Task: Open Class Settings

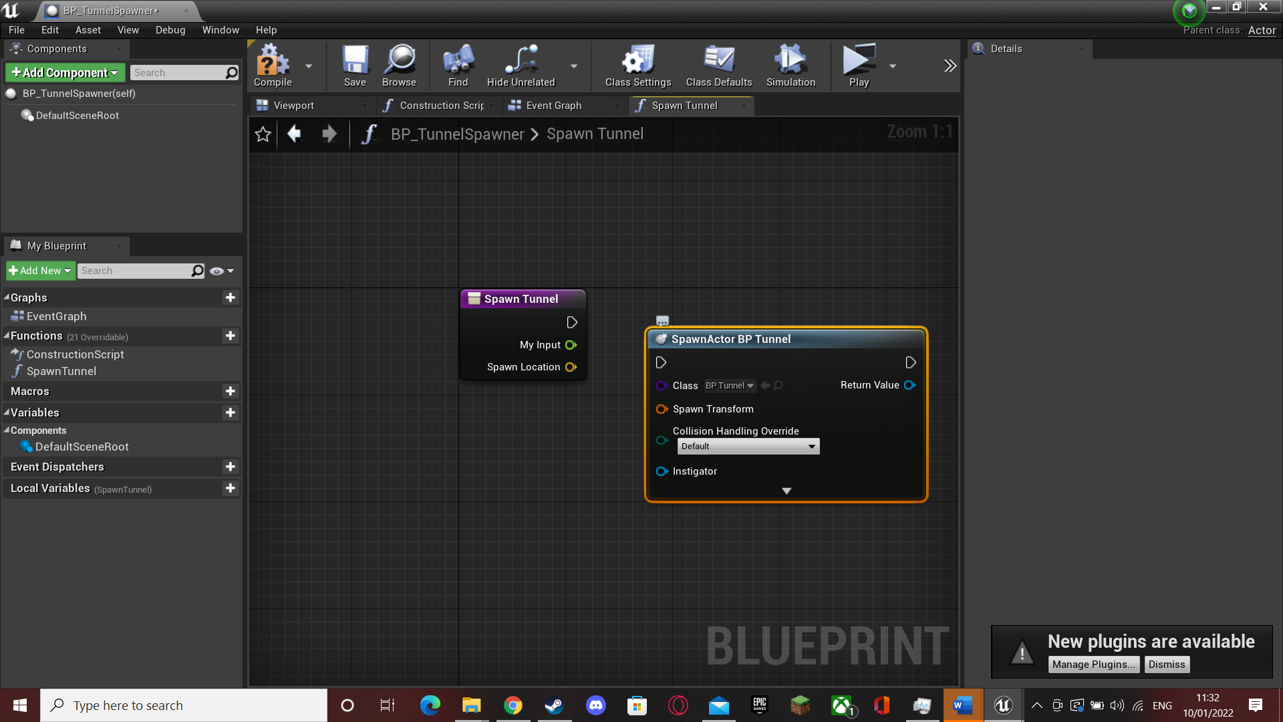Action: [638, 66]
